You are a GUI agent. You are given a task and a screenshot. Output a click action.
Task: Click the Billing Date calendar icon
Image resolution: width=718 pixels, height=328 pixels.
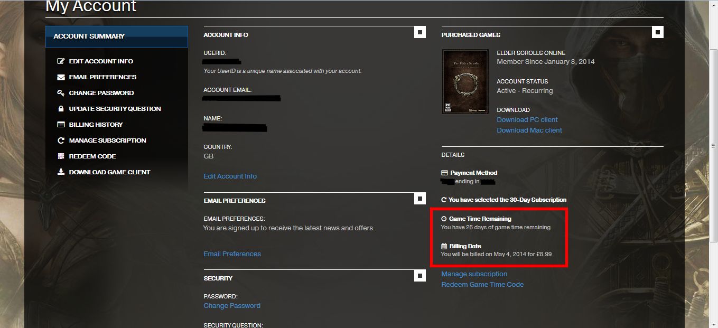[444, 246]
